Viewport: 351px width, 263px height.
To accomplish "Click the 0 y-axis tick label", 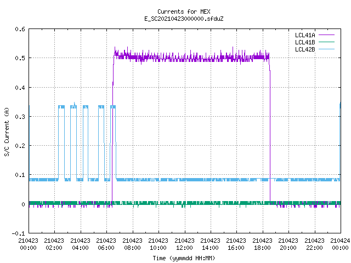I will pos(23,204).
